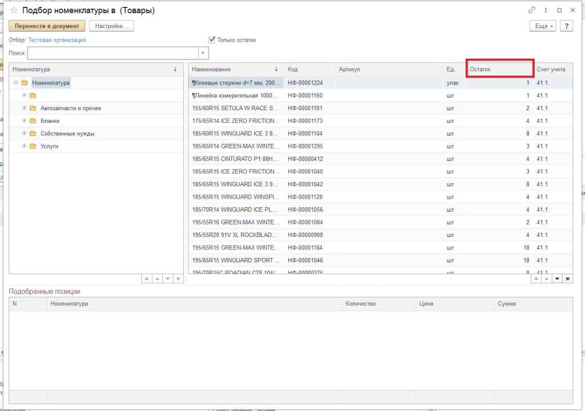Add this form to favorites with the star icon
585x411 pixels.
pos(14,11)
